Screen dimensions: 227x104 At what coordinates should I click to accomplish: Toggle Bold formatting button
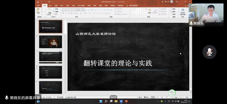(63, 13)
